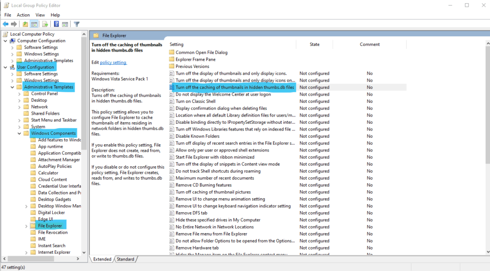The image size is (490, 271).
Task: Select 'Turn on Classic Shell' policy setting
Action: [195, 101]
